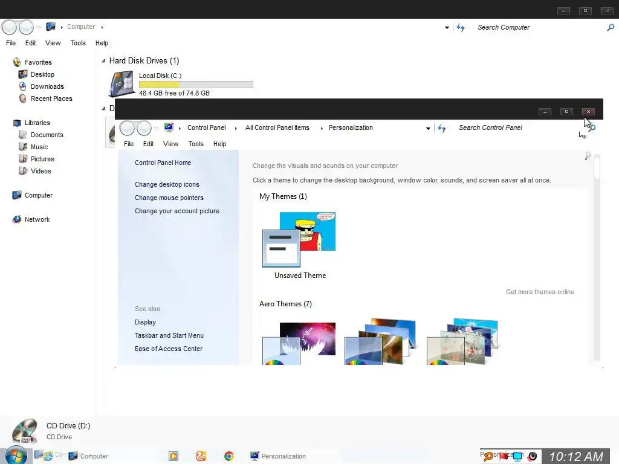Select Downloads under Favorites

47,86
